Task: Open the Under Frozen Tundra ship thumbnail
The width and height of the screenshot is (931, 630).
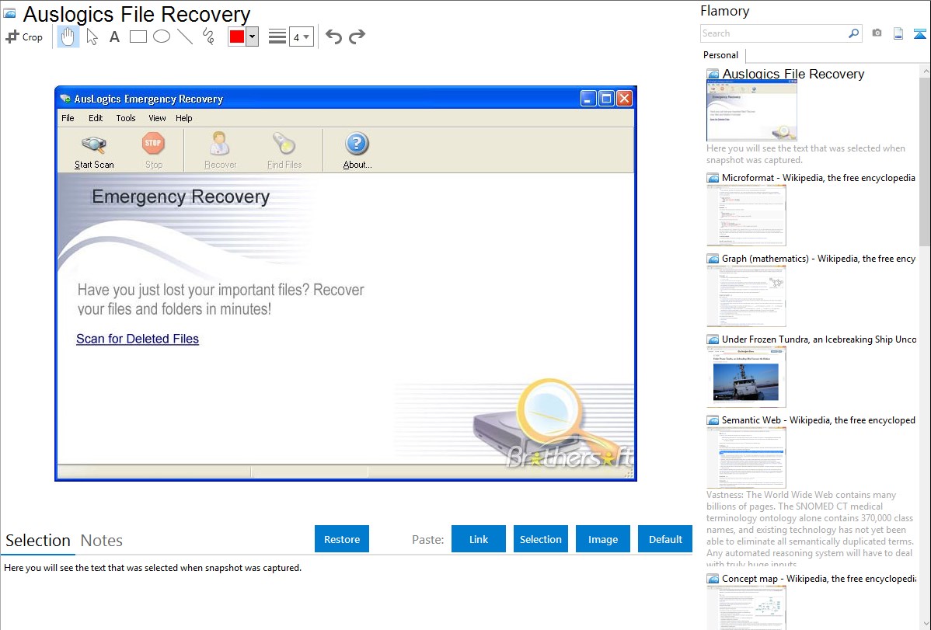Action: [x=746, y=377]
